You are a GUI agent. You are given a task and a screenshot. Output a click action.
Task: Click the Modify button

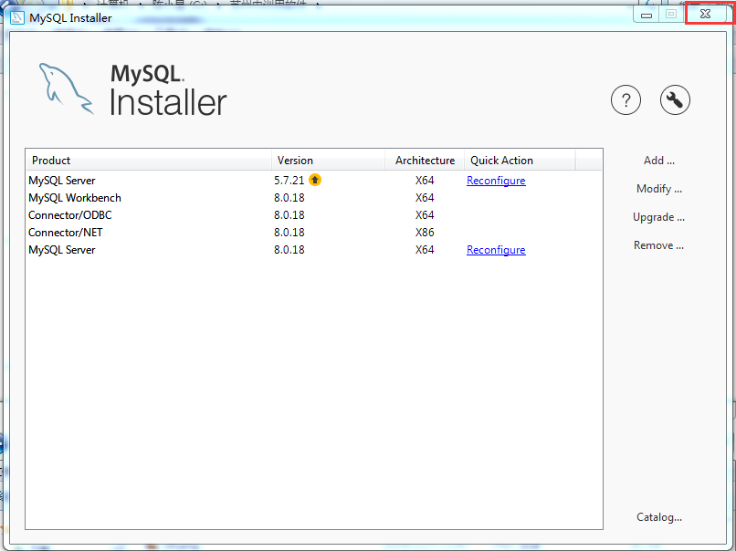tap(658, 188)
